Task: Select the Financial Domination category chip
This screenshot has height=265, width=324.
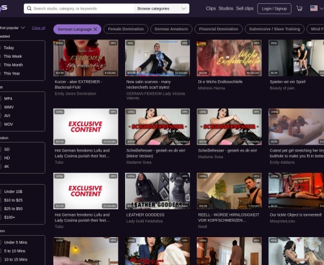Action: point(218,29)
